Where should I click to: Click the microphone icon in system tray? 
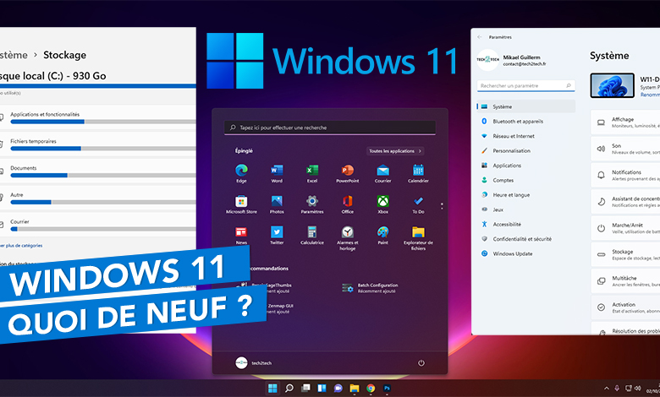(x=617, y=389)
